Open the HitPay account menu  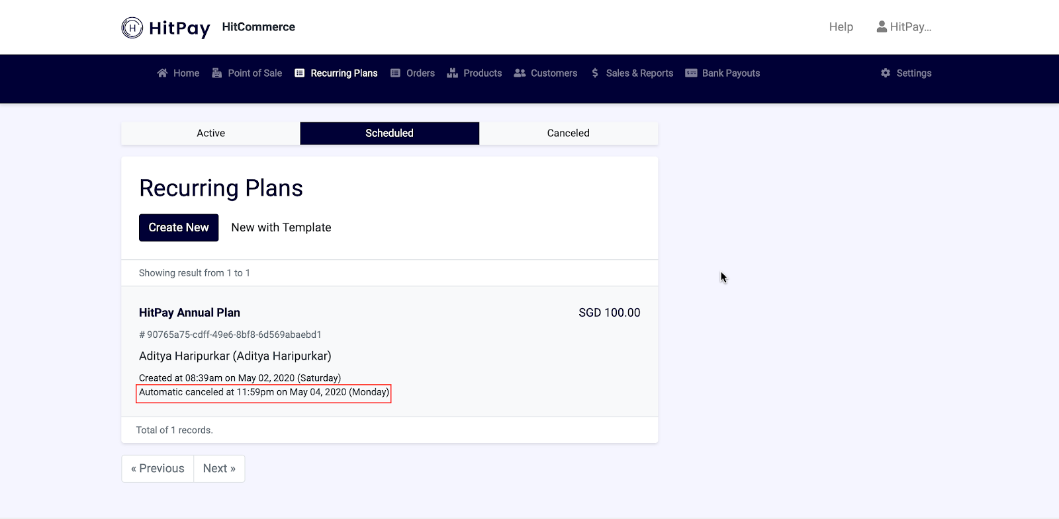(x=904, y=27)
